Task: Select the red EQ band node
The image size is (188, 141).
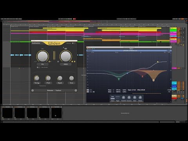Action: tap(143, 76)
